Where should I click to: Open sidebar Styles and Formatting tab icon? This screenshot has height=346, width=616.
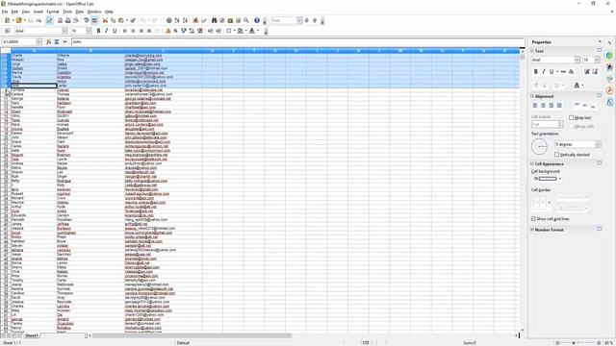pyautogui.click(x=609, y=67)
